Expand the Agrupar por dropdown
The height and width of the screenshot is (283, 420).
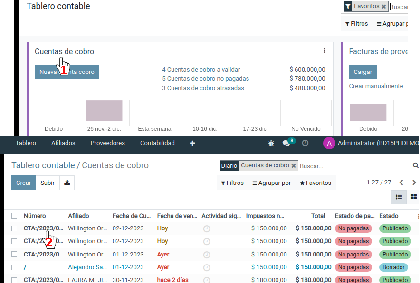pyautogui.click(x=272, y=183)
